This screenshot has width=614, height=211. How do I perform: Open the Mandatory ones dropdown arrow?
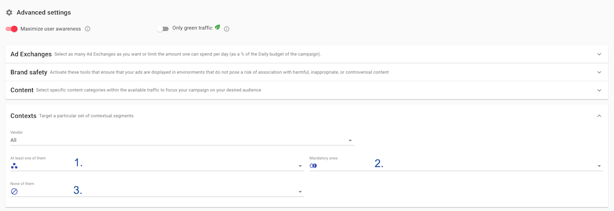[599, 166]
